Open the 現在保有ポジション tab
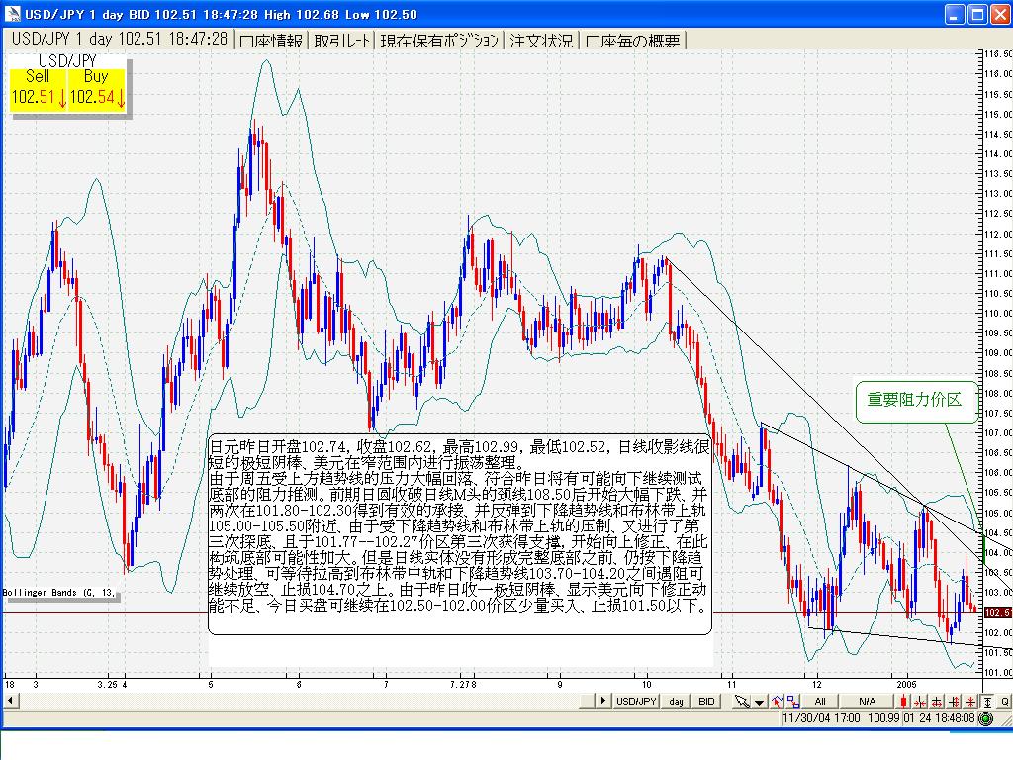The image size is (1013, 760). [439, 41]
